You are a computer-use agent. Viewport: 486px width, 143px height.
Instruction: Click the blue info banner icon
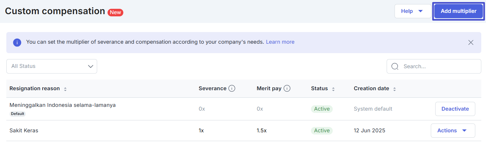17,42
